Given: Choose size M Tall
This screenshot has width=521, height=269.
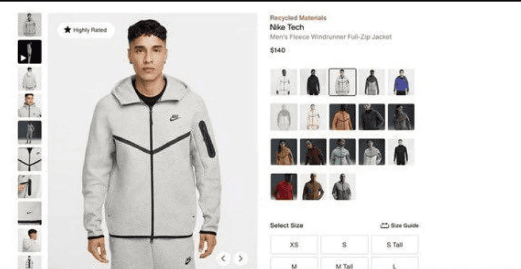Looking at the screenshot, I should 344,265.
